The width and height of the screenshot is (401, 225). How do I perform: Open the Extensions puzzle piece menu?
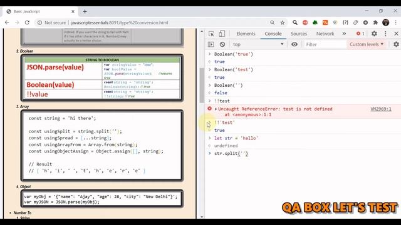[375, 22]
